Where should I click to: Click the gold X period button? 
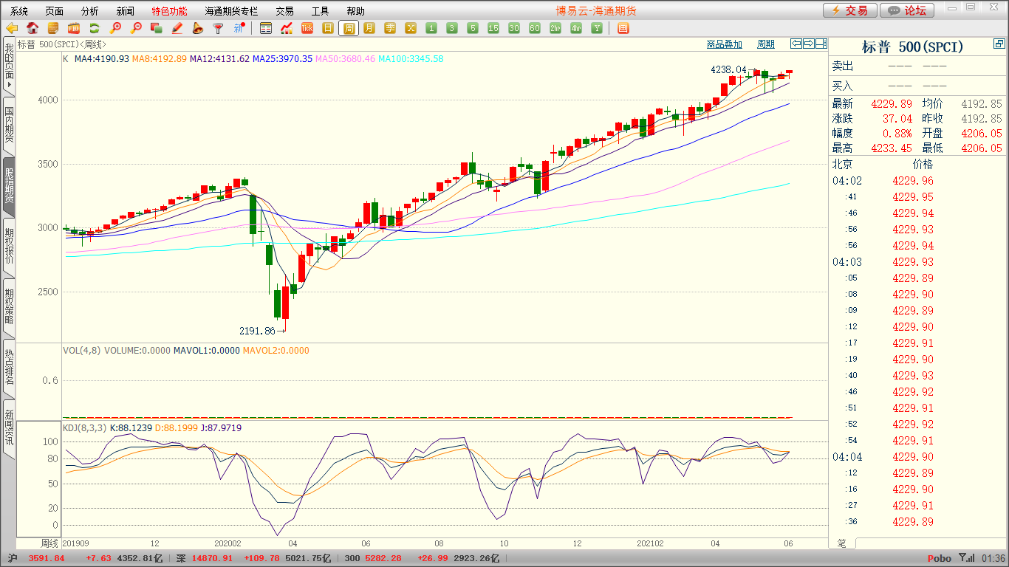pos(411,28)
